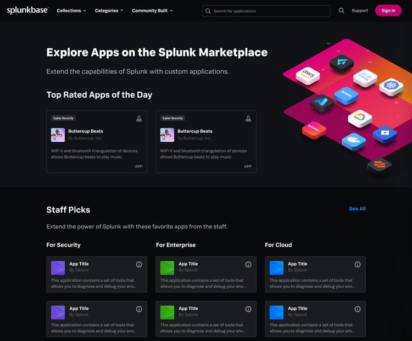Click the AWS app tile in hero graphic

[x=308, y=75]
